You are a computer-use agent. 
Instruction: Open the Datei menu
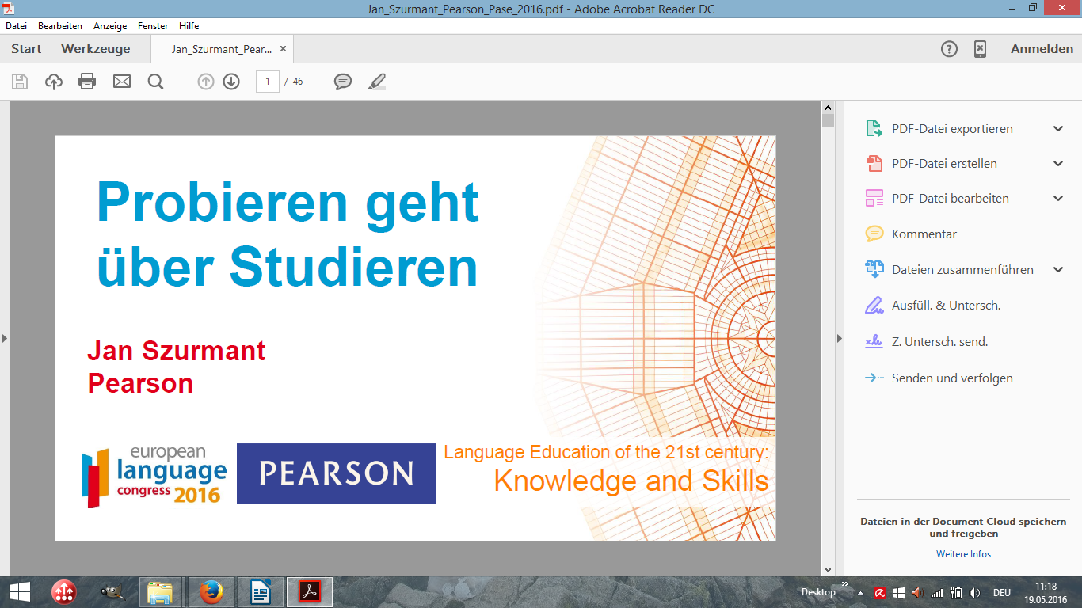coord(16,26)
